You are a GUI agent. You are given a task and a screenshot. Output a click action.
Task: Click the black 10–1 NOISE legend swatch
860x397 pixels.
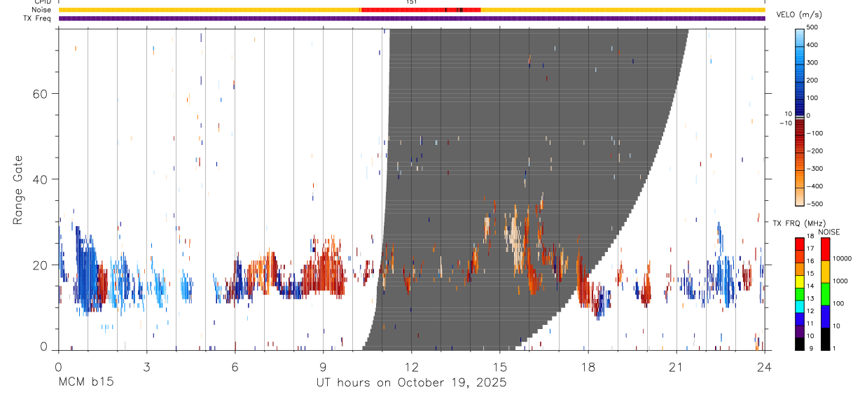point(825,338)
